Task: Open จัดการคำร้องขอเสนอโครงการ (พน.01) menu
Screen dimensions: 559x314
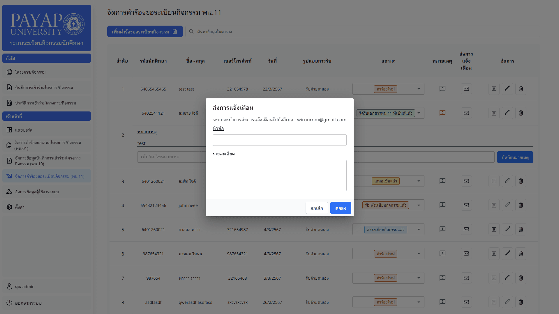Action: pos(47,145)
